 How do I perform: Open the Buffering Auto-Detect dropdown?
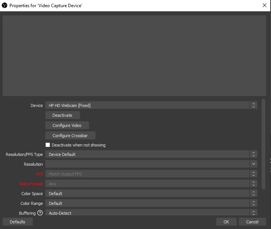[x=151, y=212]
